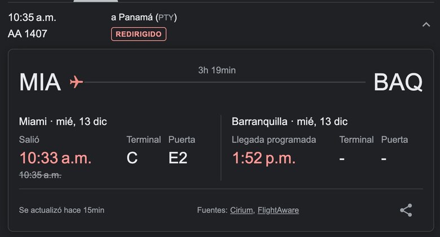This screenshot has width=440, height=237.
Task: Click 'Miami · mié, 13 dic' heading
Action: 63,121
